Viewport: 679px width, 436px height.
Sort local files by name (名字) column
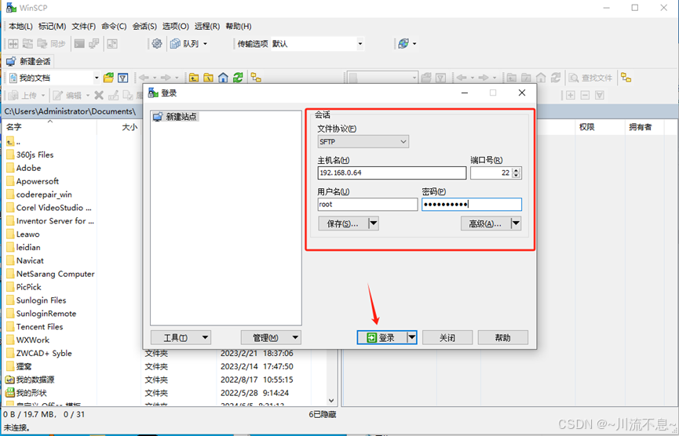(x=49, y=127)
